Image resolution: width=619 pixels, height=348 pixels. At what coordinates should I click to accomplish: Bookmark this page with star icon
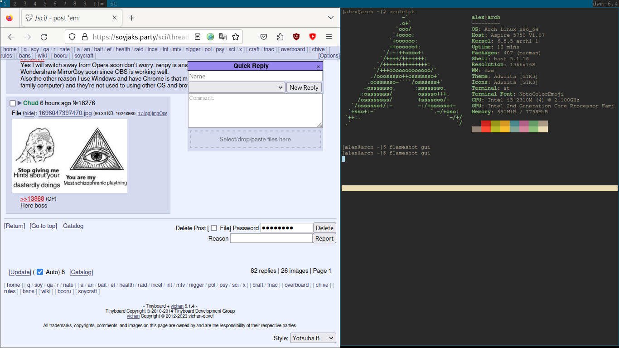[x=236, y=37]
